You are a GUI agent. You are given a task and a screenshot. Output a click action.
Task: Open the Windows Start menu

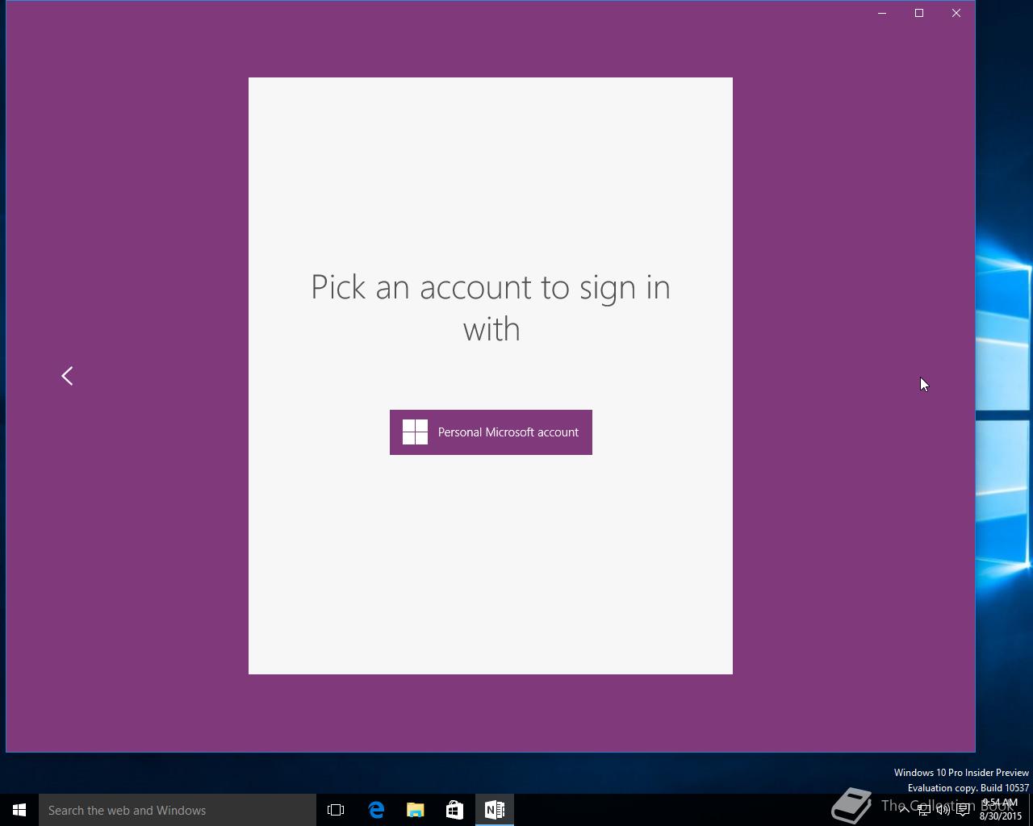click(x=19, y=810)
